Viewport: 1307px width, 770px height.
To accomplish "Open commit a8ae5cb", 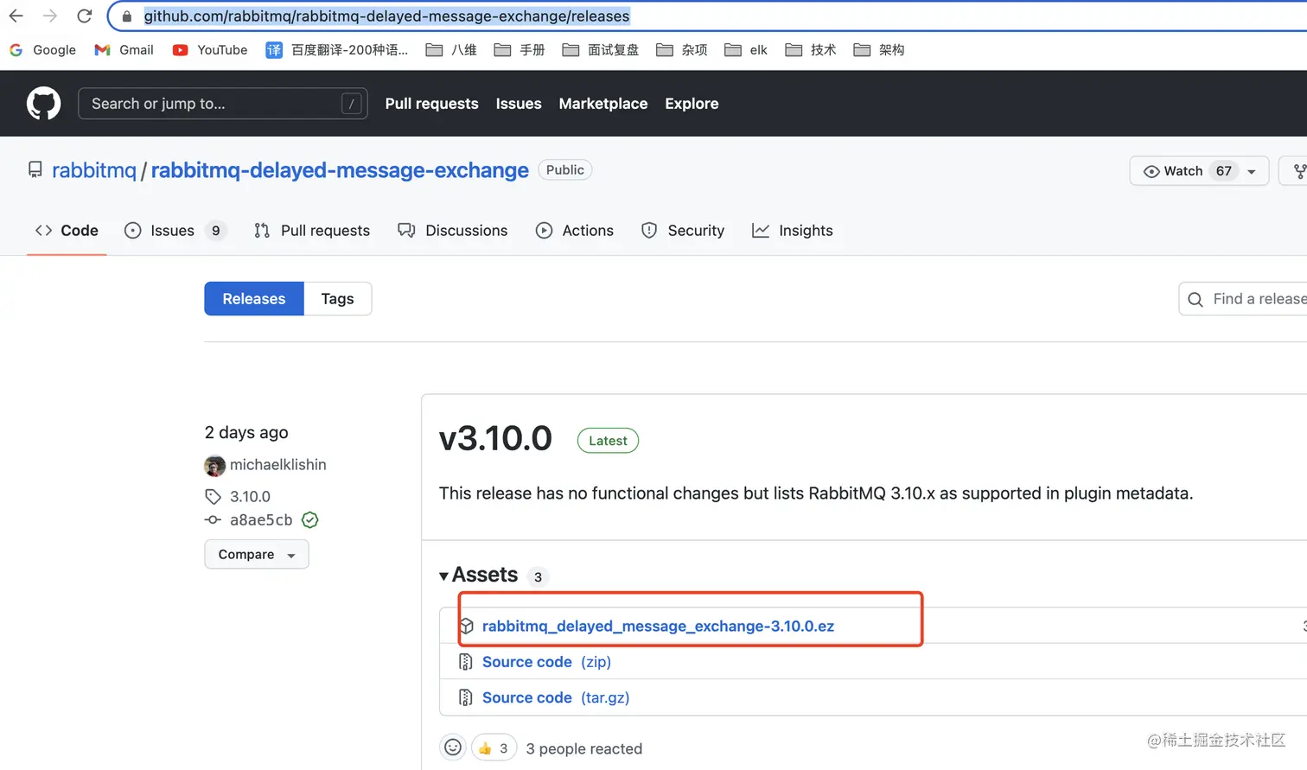I will point(261,520).
